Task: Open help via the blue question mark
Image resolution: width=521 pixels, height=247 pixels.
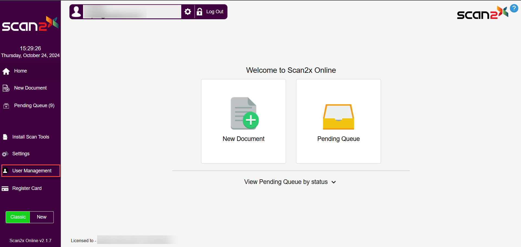Action: [514, 8]
